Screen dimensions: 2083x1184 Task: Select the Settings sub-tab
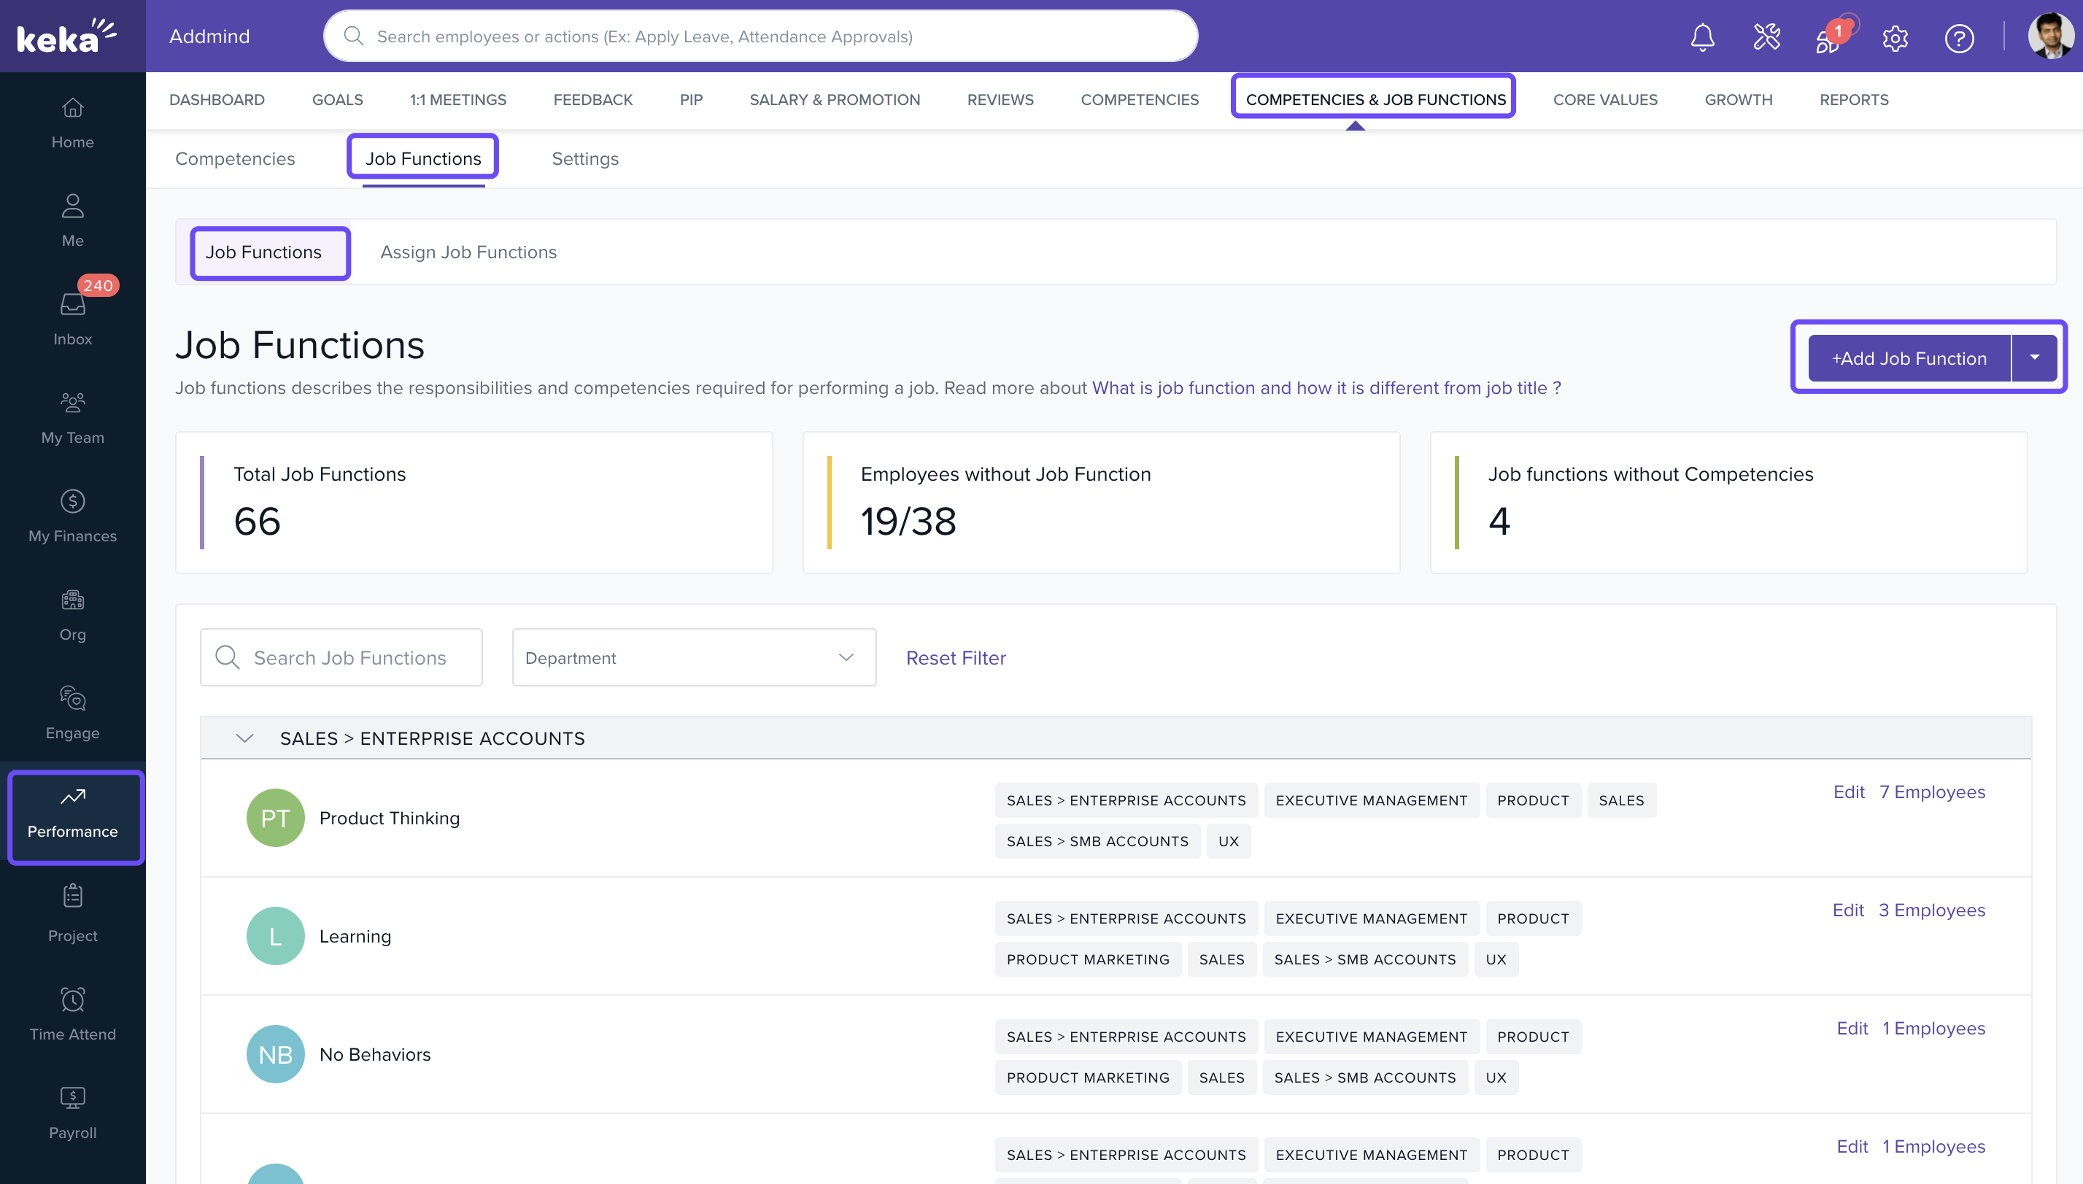click(584, 158)
